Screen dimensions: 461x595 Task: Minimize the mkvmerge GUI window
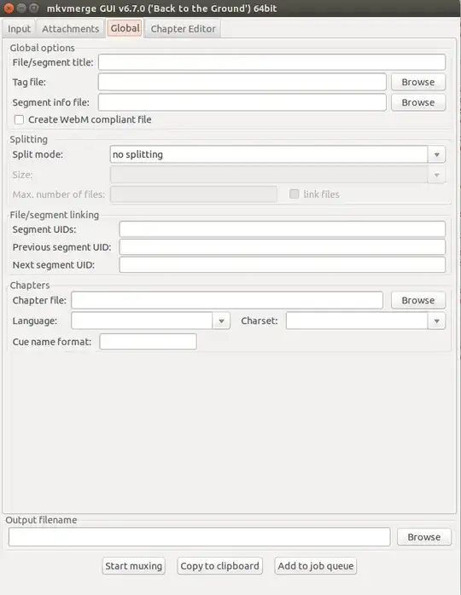pyautogui.click(x=21, y=8)
